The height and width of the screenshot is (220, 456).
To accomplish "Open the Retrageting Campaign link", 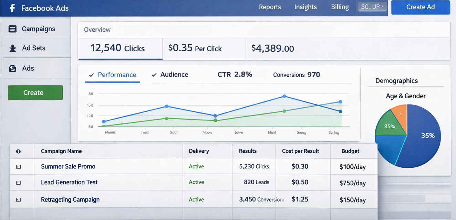I will point(70,199).
